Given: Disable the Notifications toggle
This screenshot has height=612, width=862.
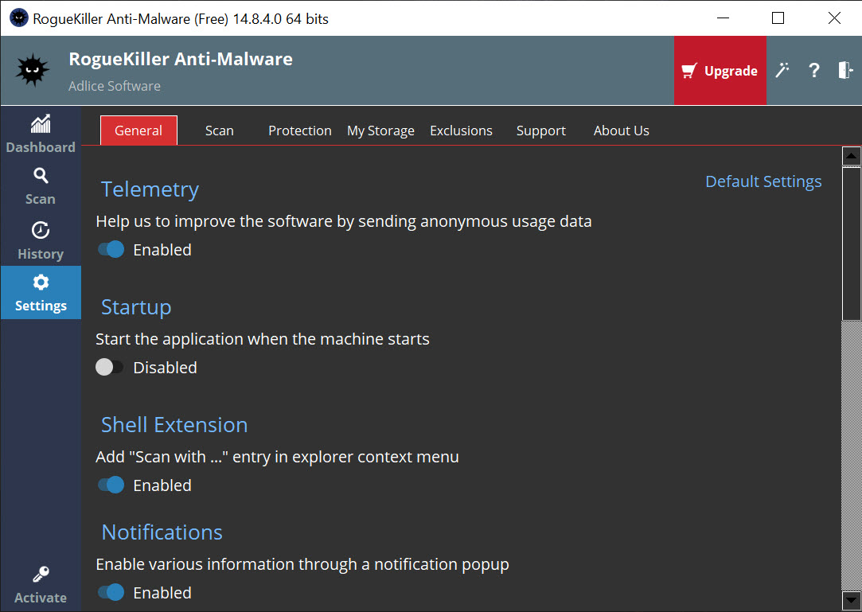Looking at the screenshot, I should tap(111, 593).
